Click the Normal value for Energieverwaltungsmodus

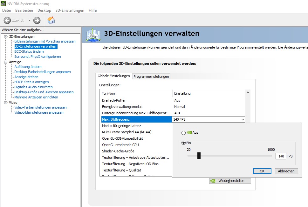click(x=180, y=107)
